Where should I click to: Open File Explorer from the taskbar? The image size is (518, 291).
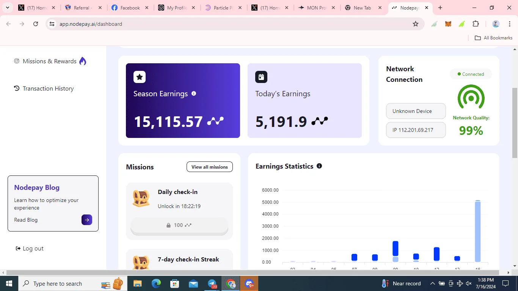137,283
